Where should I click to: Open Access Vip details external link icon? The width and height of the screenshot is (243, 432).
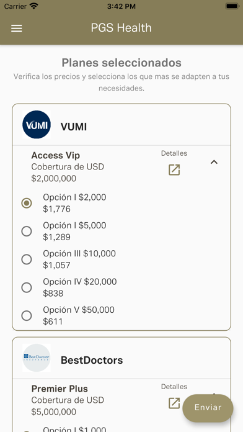pyautogui.click(x=174, y=170)
